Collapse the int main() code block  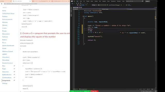coord(83,16)
